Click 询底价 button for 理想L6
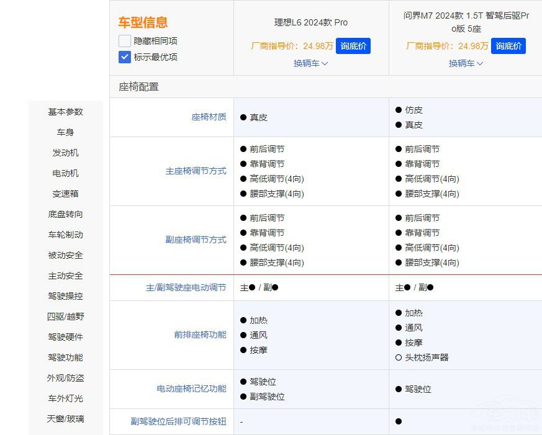Viewport: 542px width, 435px height. 353,45
